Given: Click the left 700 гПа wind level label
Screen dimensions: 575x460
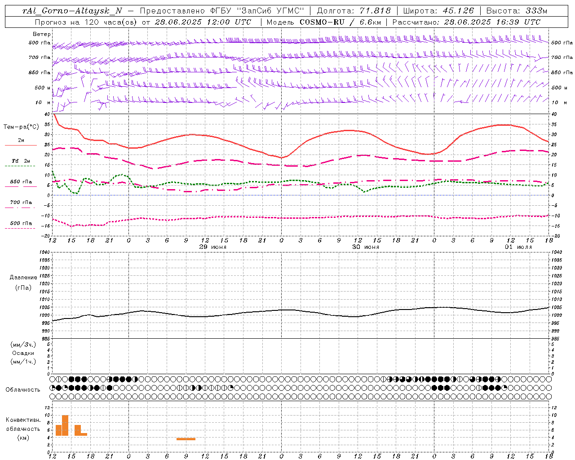Looking at the screenshot, I should point(40,57).
